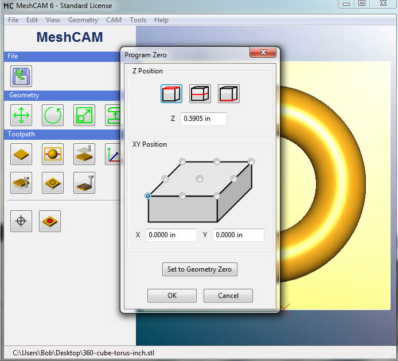Click the red dot stock icon
The height and width of the screenshot is (361, 398).
coord(50,221)
